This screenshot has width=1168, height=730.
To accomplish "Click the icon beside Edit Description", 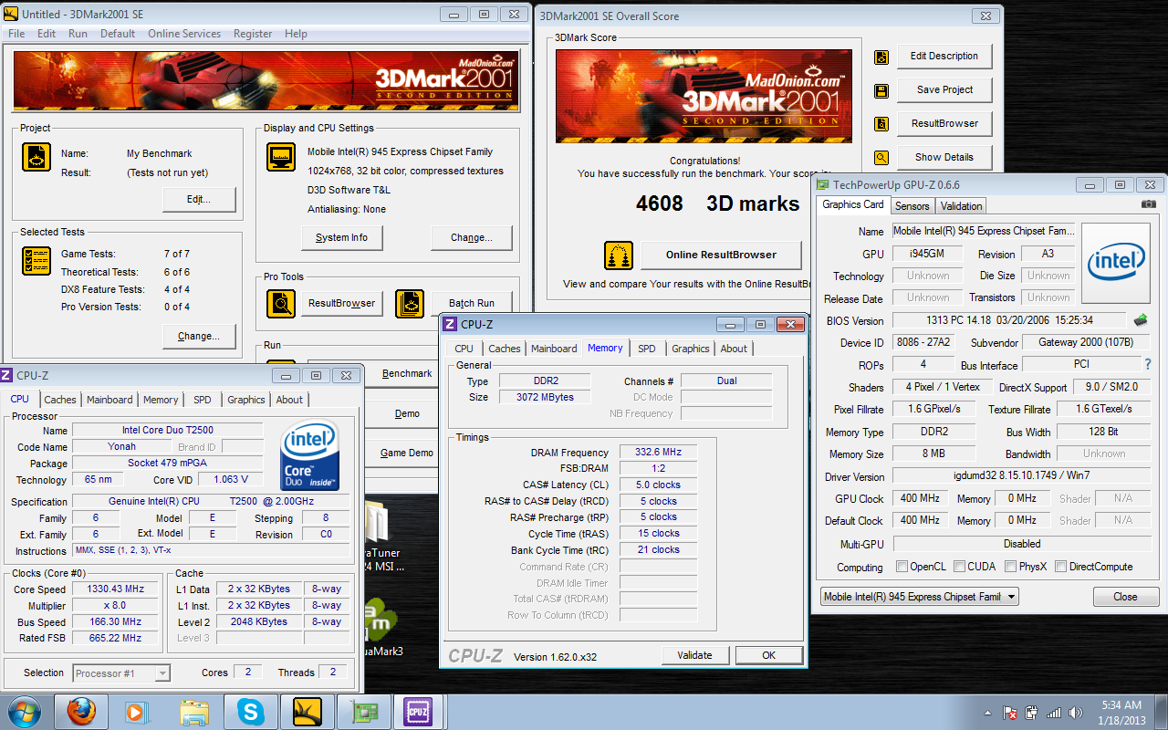I will coord(881,57).
